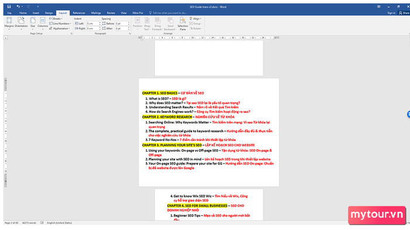This screenshot has height=230, width=410.
Task: Adjust the Spacing Before spinner arrows
Action: [129, 23]
